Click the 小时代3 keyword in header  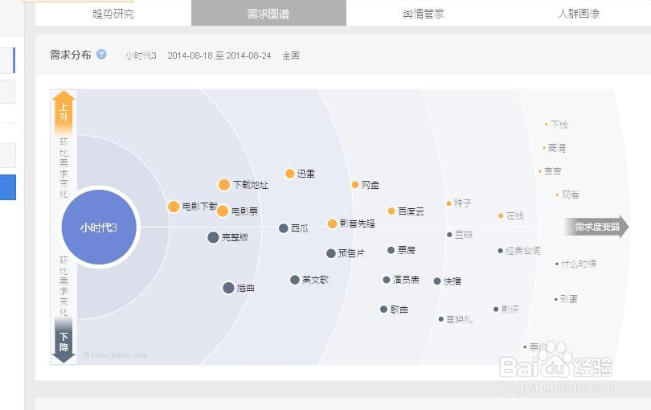pyautogui.click(x=141, y=55)
